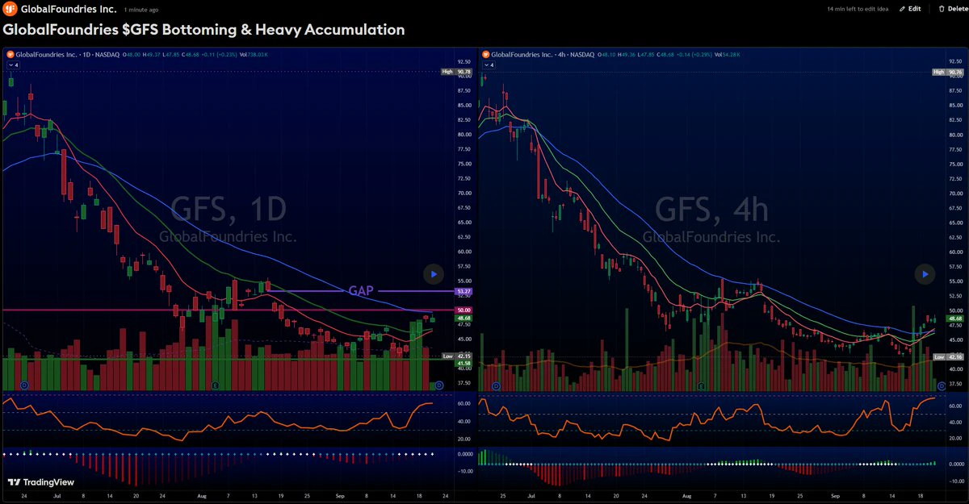The image size is (969, 504).
Task: Select the magenta 50.00 price line label
Action: point(464,310)
